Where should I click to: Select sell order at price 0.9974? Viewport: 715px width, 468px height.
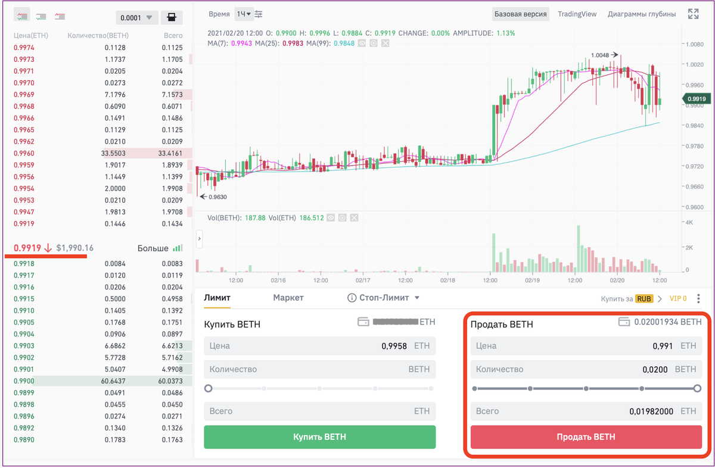(x=99, y=48)
